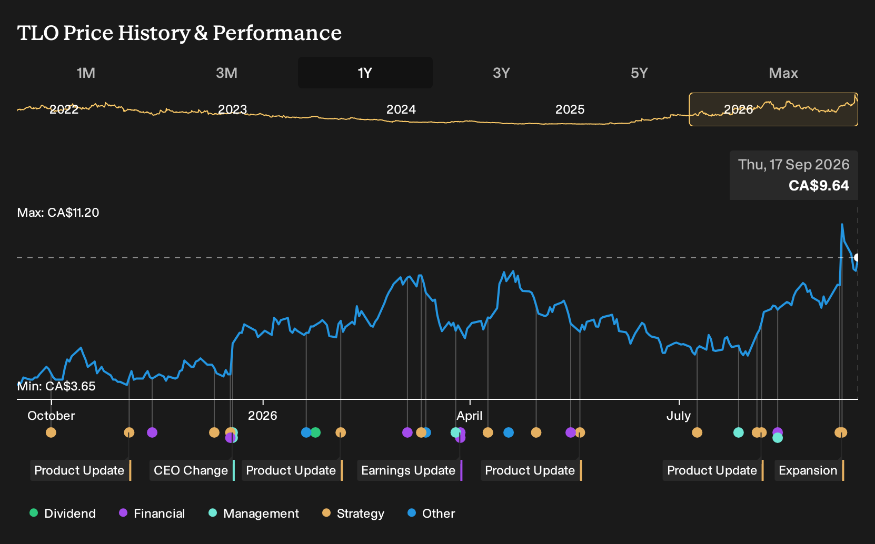Open the CEO Change event label
This screenshot has width=875, height=544.
(192, 470)
